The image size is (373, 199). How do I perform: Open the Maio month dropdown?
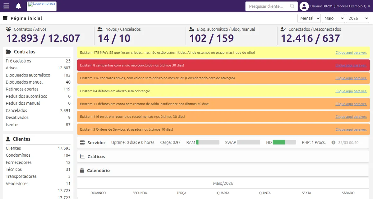pyautogui.click(x=333, y=18)
